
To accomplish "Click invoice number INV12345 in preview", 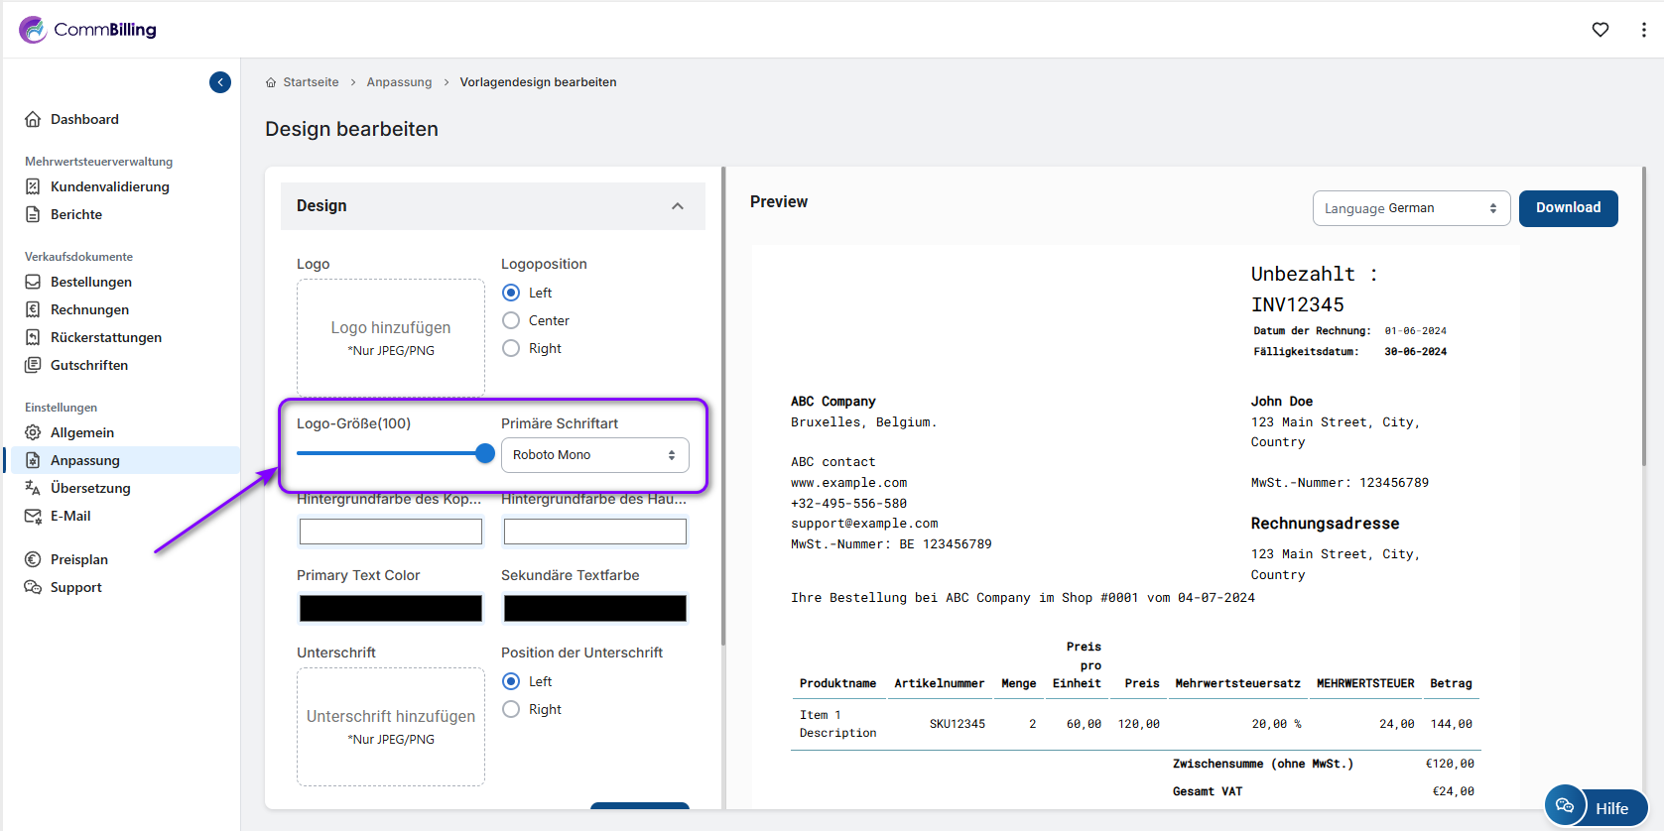I will tap(1297, 304).
